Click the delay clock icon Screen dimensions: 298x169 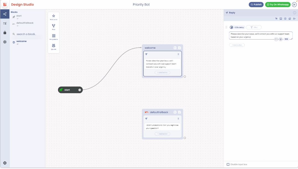point(231,27)
